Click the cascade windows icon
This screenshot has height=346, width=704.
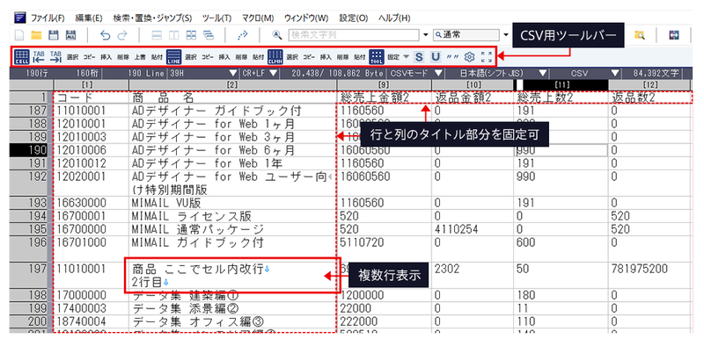pos(208,35)
